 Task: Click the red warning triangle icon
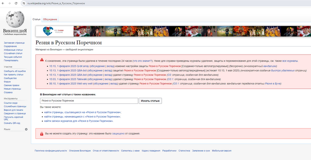pos(42,59)
